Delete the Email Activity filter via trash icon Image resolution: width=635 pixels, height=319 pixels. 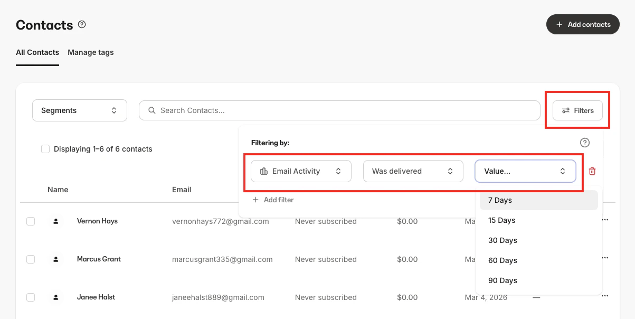click(x=592, y=171)
